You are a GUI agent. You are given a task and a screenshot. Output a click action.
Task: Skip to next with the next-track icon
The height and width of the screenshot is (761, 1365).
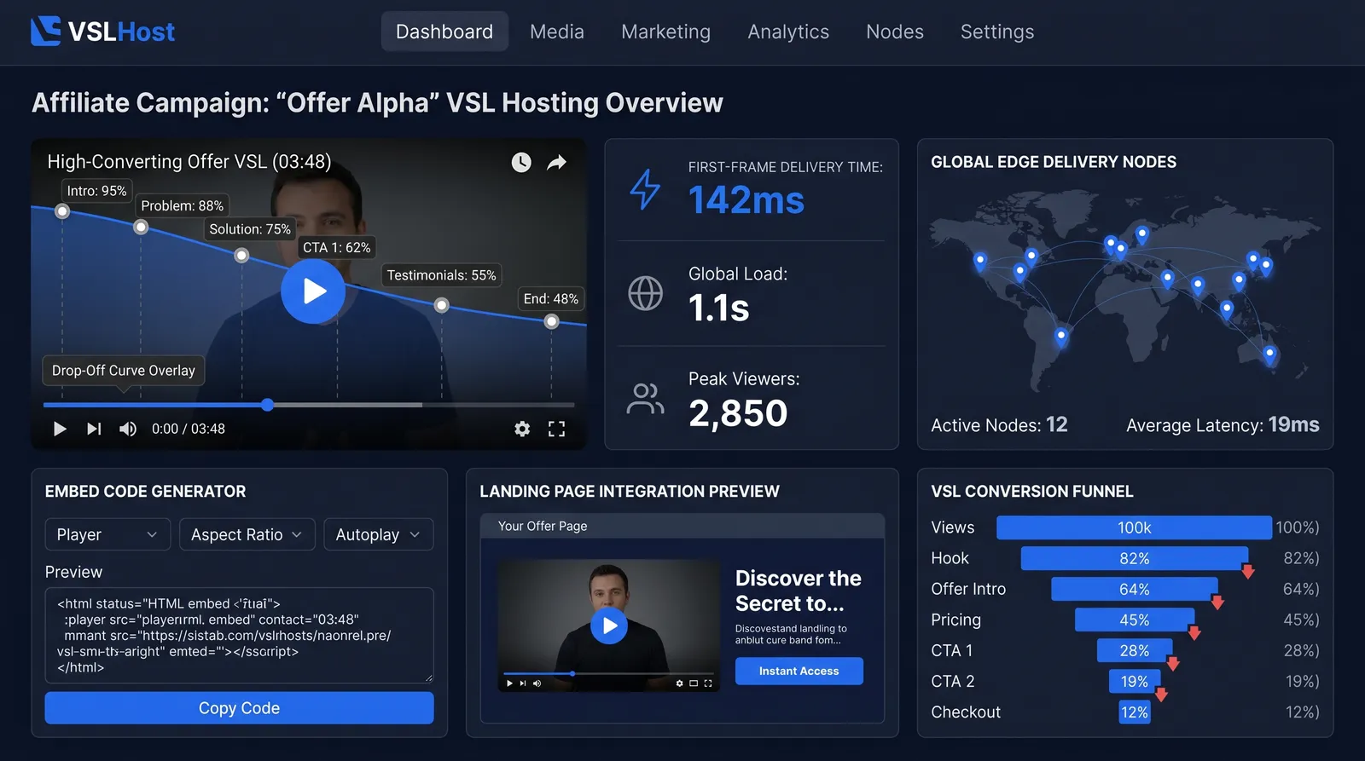pos(94,429)
